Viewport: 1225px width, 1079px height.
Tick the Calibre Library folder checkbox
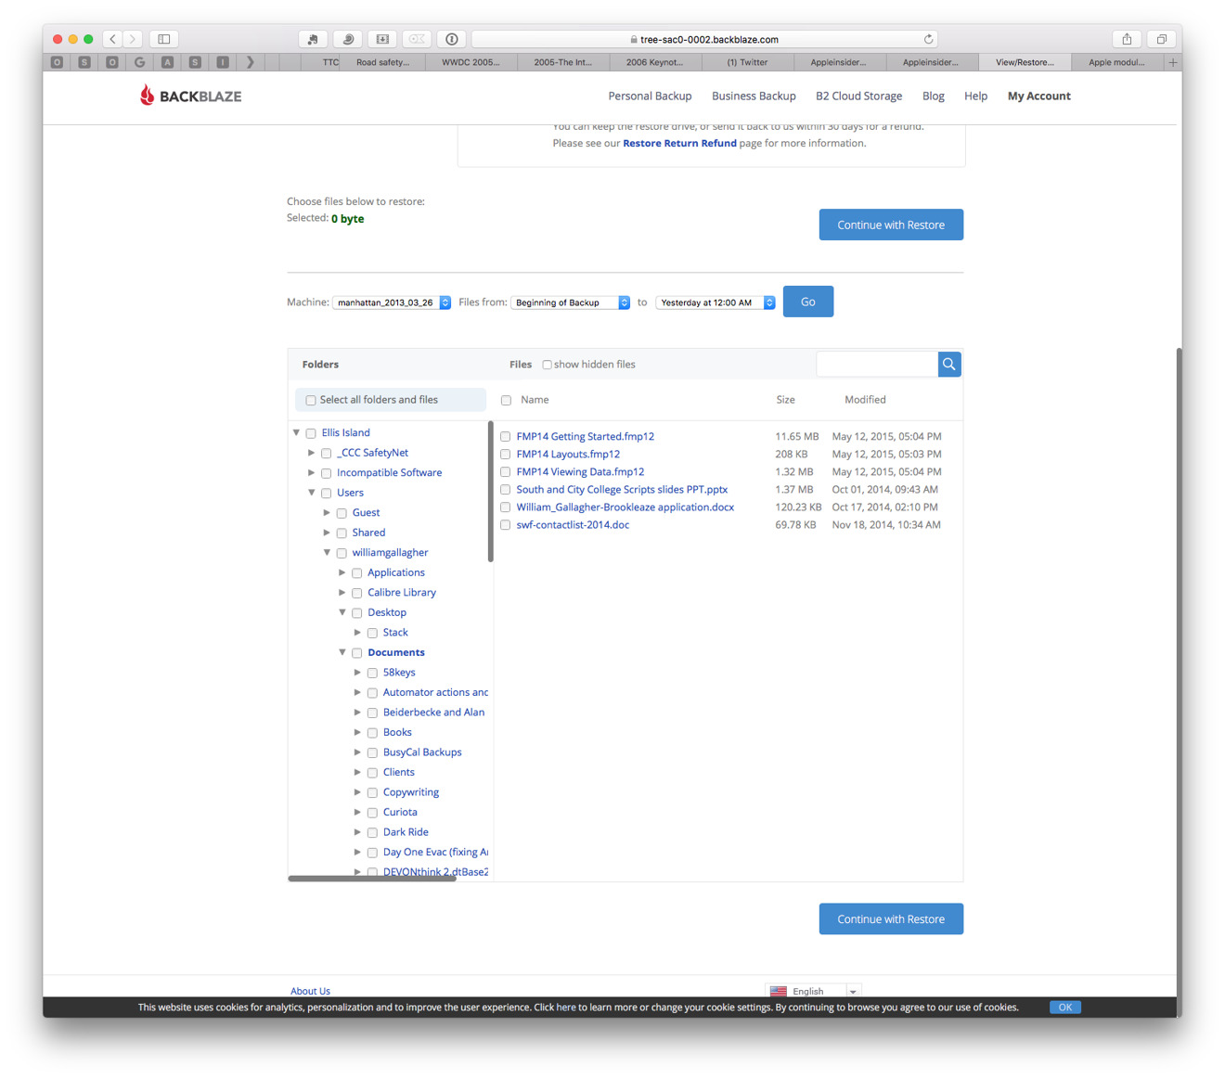click(356, 593)
